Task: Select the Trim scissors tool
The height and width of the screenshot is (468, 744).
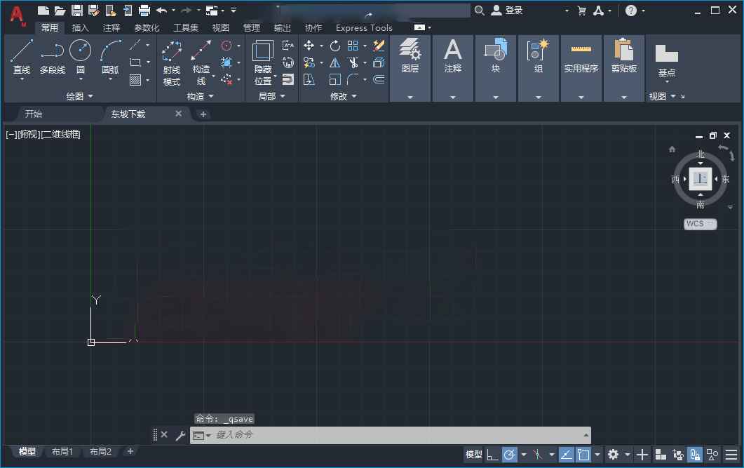Action: 353,62
